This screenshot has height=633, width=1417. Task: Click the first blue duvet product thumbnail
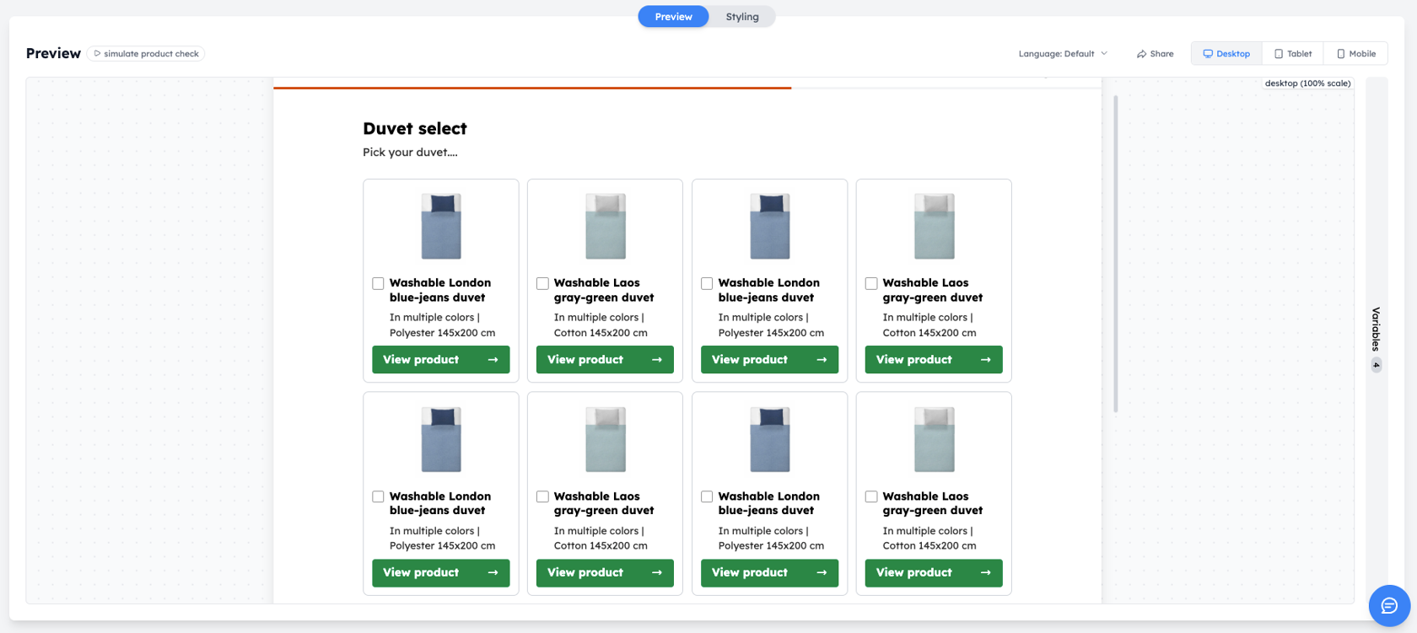(441, 227)
